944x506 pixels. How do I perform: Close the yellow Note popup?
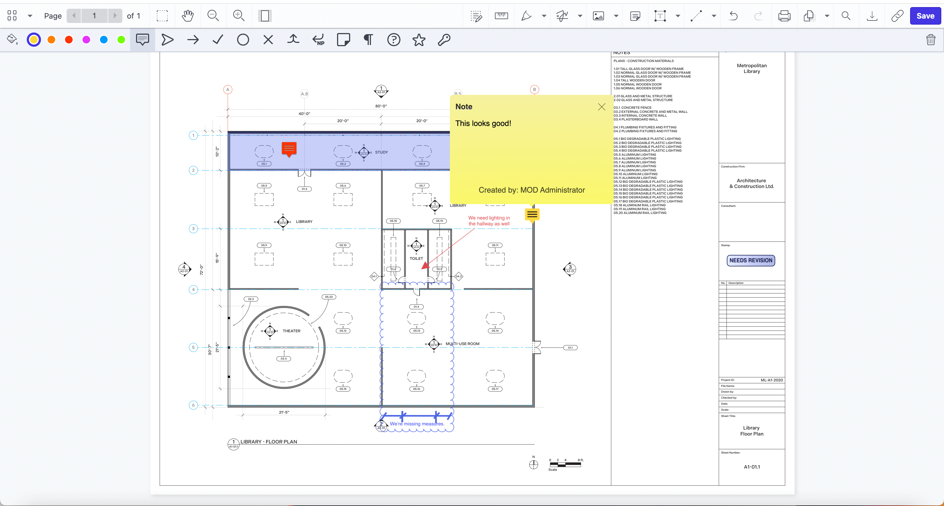pyautogui.click(x=601, y=107)
